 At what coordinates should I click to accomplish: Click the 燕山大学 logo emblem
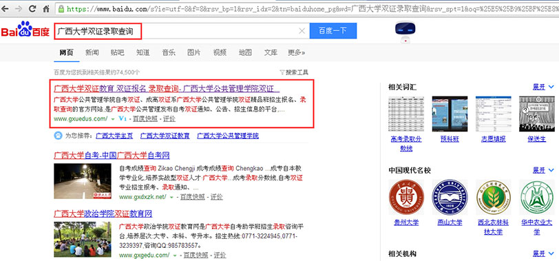pyautogui.click(x=450, y=197)
